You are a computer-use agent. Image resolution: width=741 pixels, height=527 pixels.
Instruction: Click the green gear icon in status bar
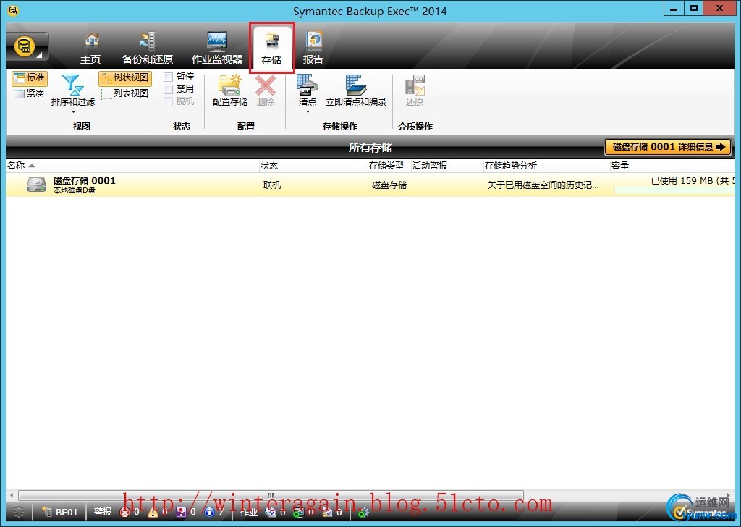[363, 513]
